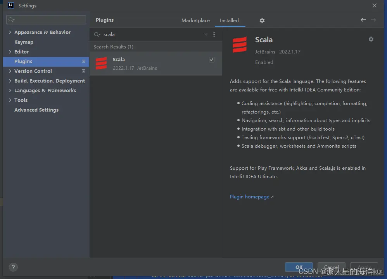Image resolution: width=387 pixels, height=279 pixels.
Task: Click the settings search magnifier icon
Action: click(x=11, y=20)
